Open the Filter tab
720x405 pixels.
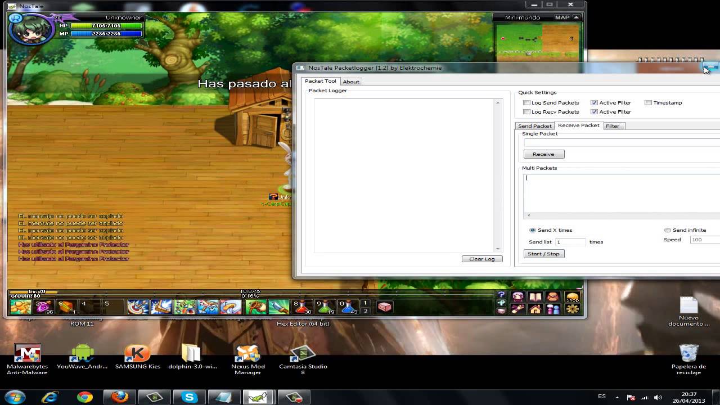pyautogui.click(x=613, y=126)
